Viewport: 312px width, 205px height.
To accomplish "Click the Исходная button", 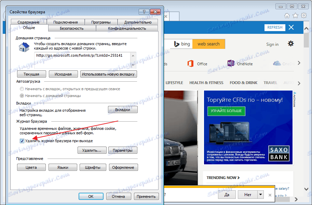I will pos(63,74).
